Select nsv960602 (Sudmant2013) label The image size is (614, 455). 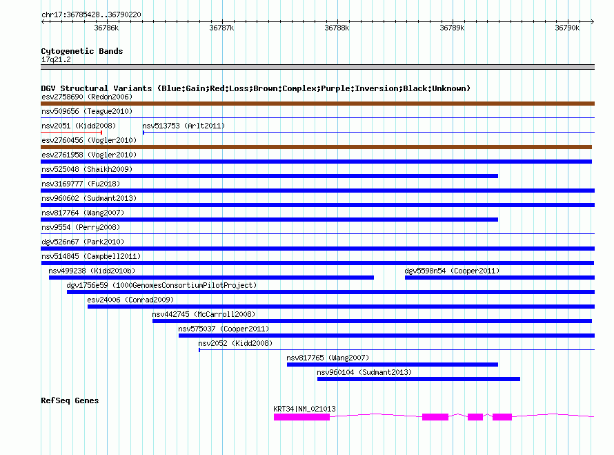click(x=89, y=198)
